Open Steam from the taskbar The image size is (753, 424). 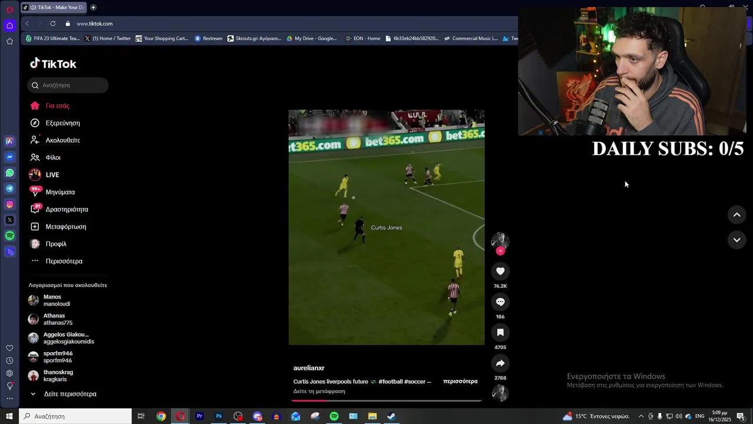coord(391,416)
